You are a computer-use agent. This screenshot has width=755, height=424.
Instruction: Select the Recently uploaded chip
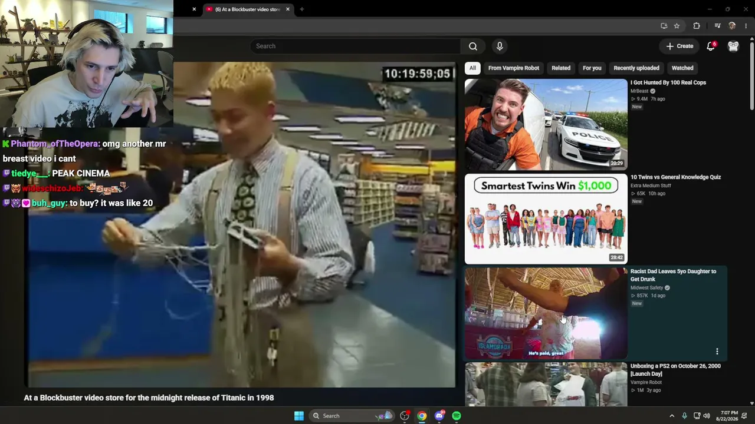click(636, 68)
